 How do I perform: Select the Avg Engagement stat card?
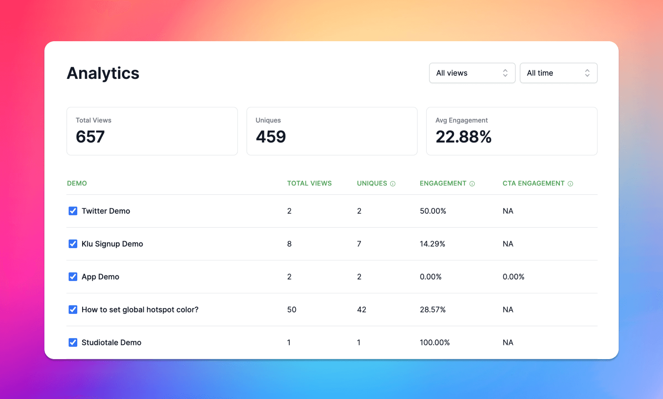[512, 131]
